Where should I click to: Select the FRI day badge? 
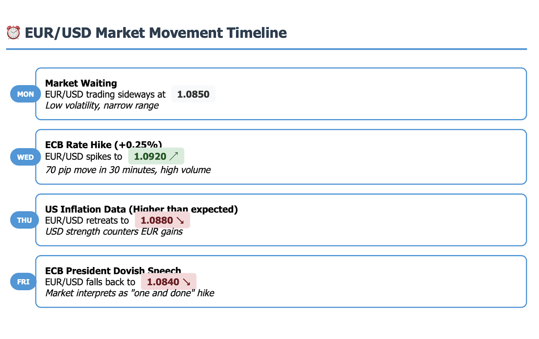point(23,282)
